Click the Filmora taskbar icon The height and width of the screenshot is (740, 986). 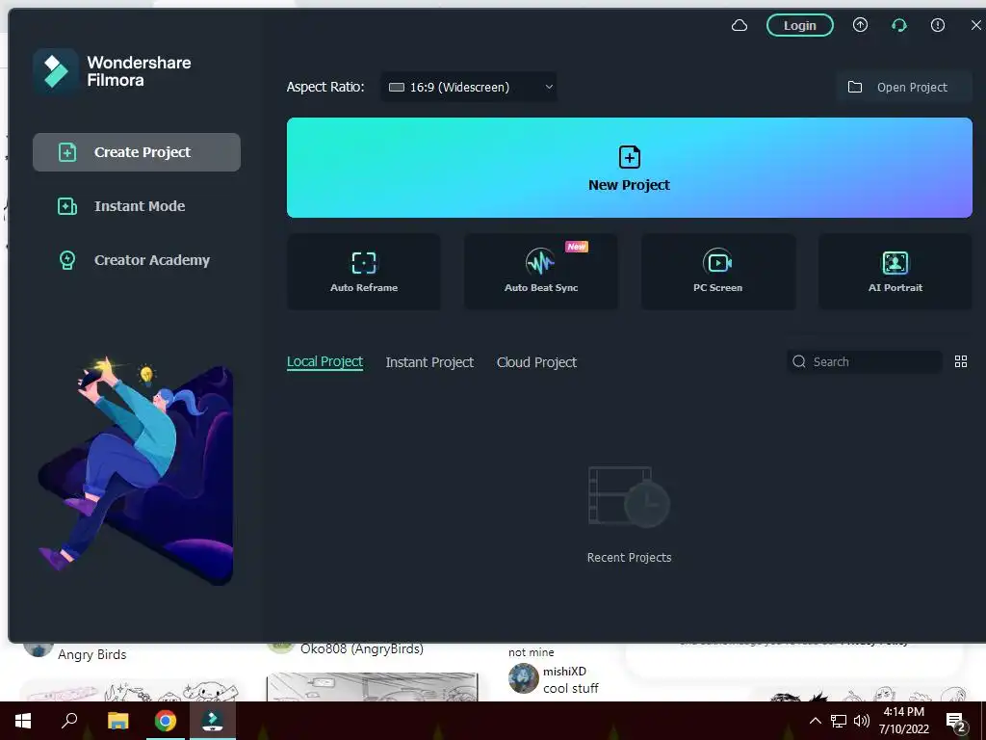tap(213, 721)
